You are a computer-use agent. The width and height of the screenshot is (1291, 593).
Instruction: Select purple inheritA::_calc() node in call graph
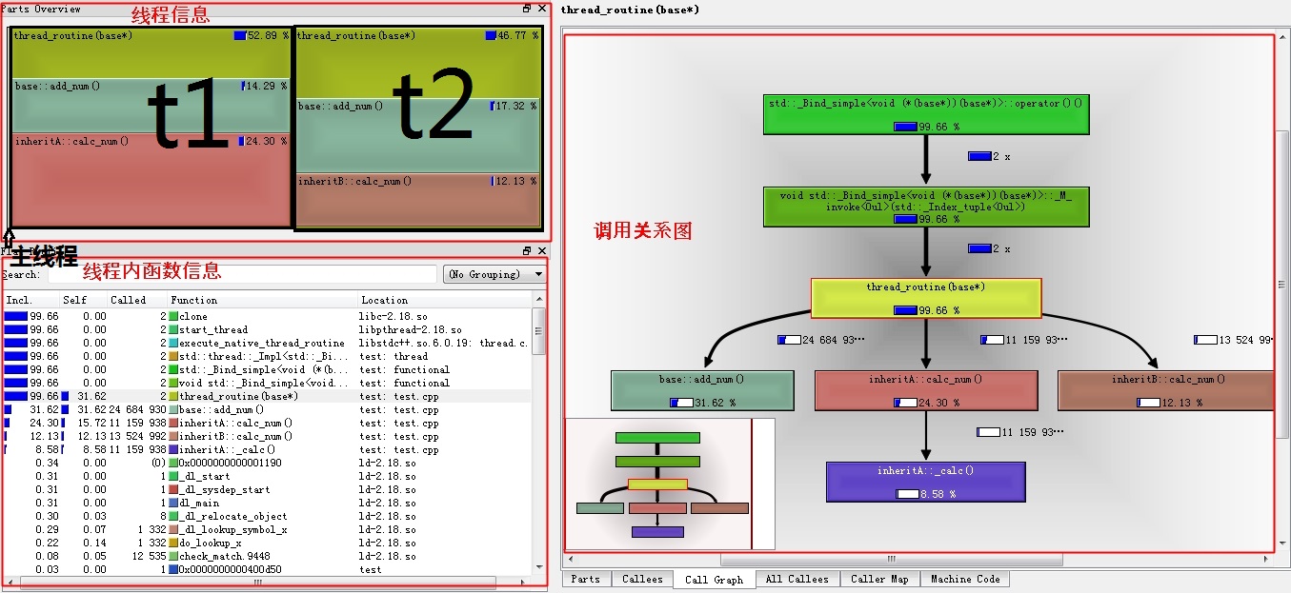coord(926,482)
